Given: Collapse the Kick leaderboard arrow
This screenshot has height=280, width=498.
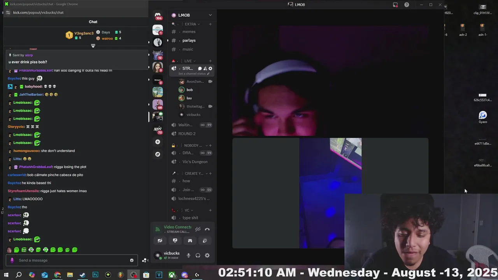Looking at the screenshot, I should (x=93, y=46).
